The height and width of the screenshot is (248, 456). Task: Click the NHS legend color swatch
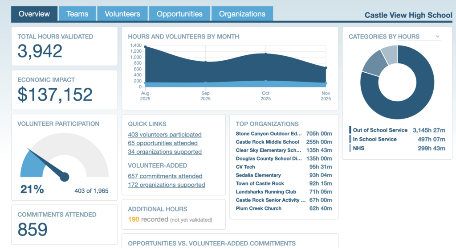point(350,148)
